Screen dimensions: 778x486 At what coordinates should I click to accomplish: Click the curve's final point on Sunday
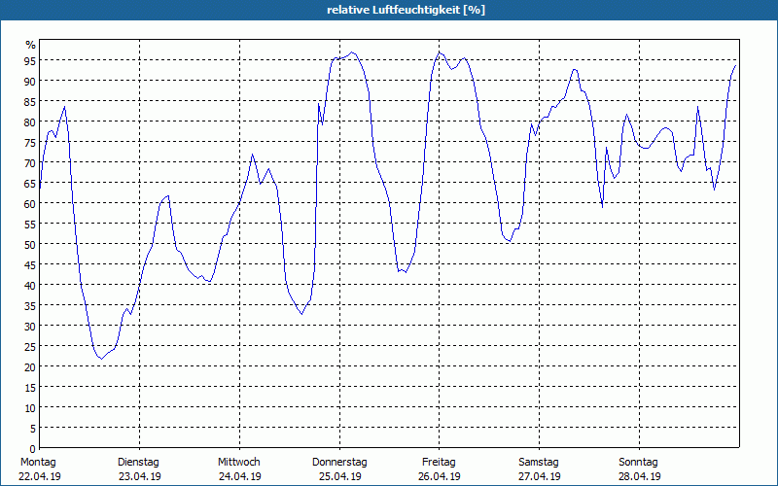pyautogui.click(x=735, y=65)
